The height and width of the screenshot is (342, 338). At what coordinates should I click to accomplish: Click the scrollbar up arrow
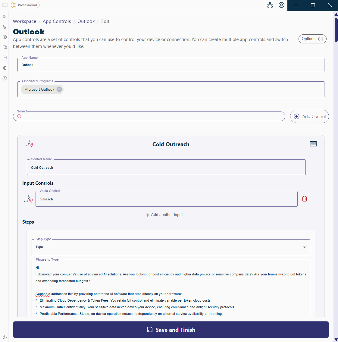coord(336,14)
